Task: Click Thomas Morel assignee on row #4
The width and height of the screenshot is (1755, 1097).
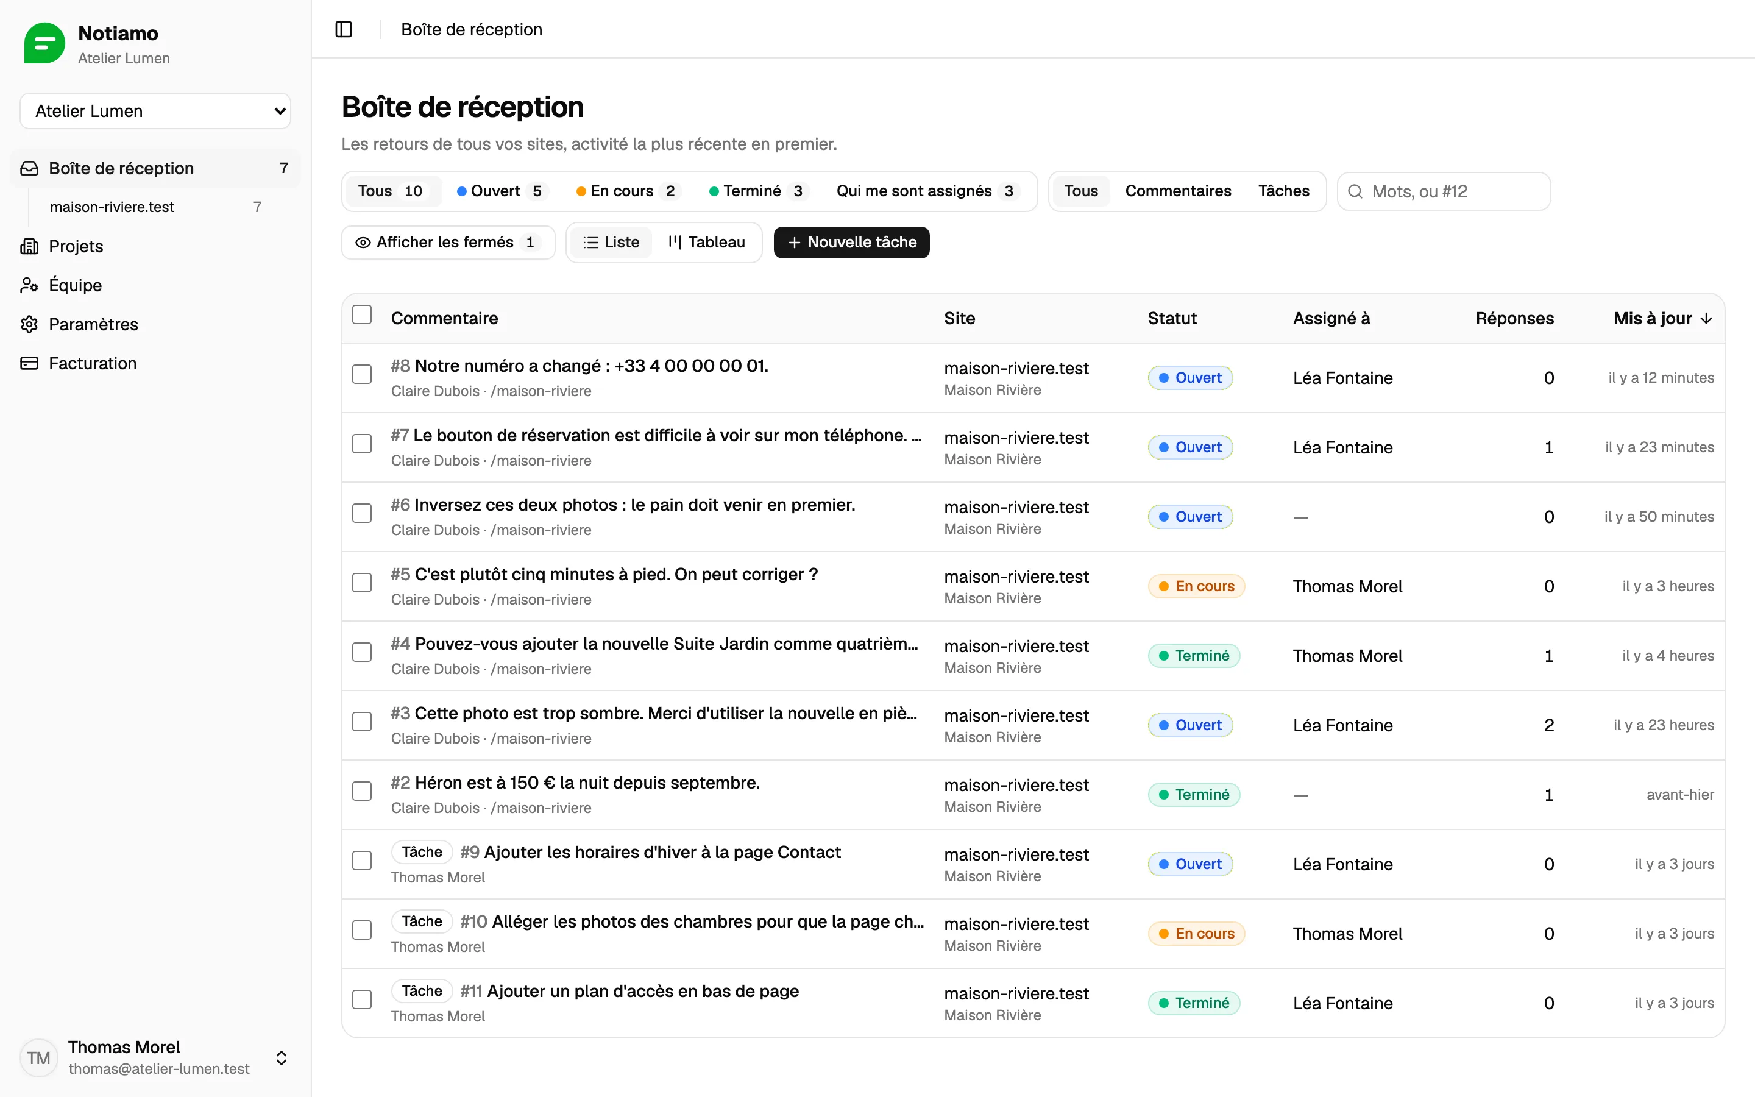Action: [1347, 656]
